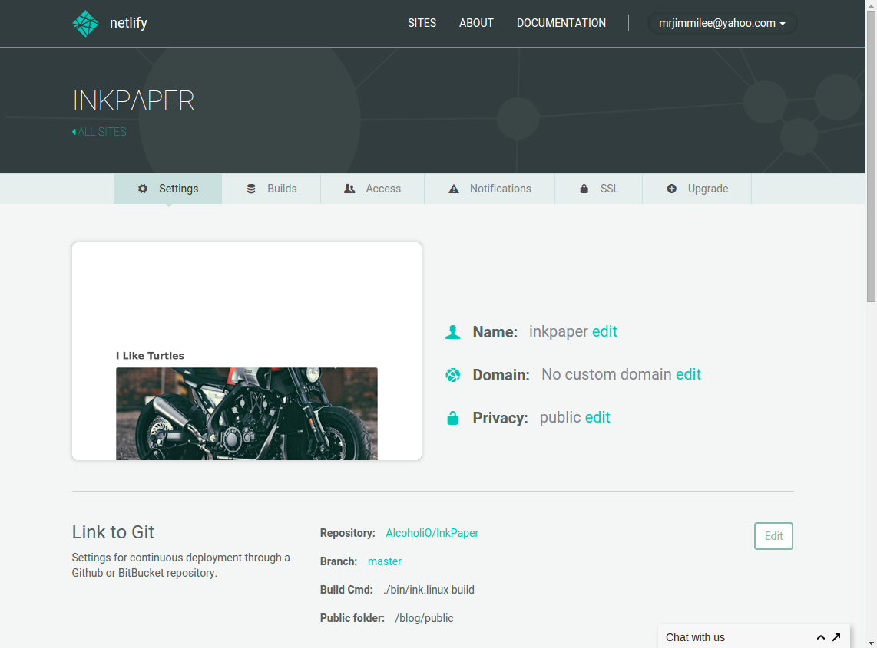The height and width of the screenshot is (648, 877).
Task: Edit the custom domain setting
Action: [688, 374]
